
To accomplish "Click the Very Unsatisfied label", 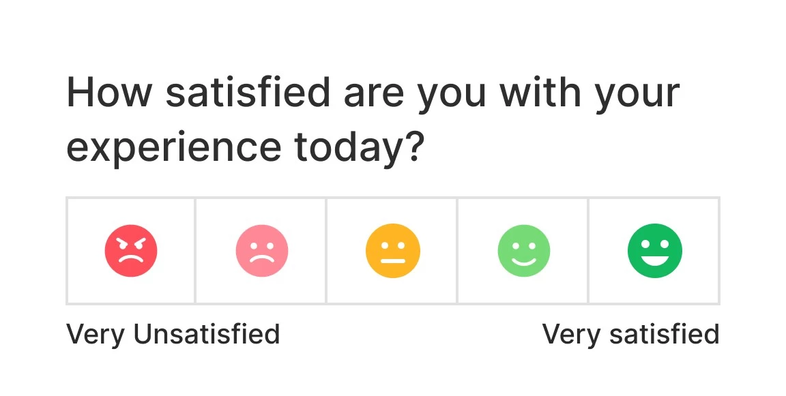I will [173, 333].
